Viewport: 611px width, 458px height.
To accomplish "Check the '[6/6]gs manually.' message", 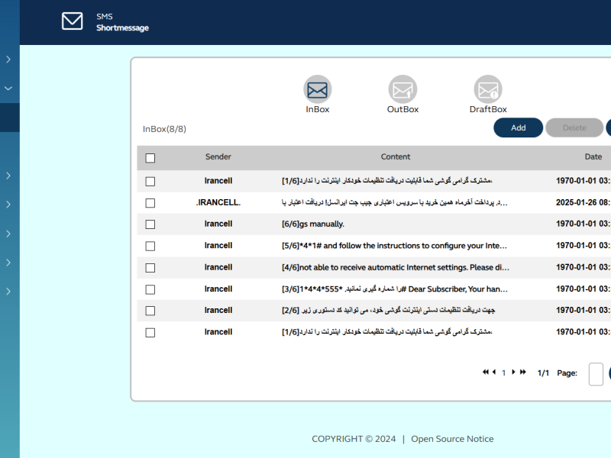I will pyautogui.click(x=150, y=224).
